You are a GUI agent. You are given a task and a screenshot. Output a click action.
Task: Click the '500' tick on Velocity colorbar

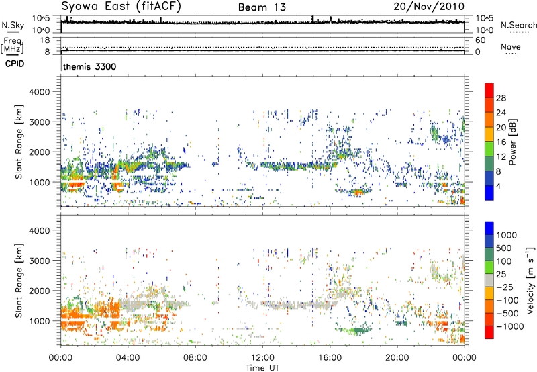[x=505, y=248]
